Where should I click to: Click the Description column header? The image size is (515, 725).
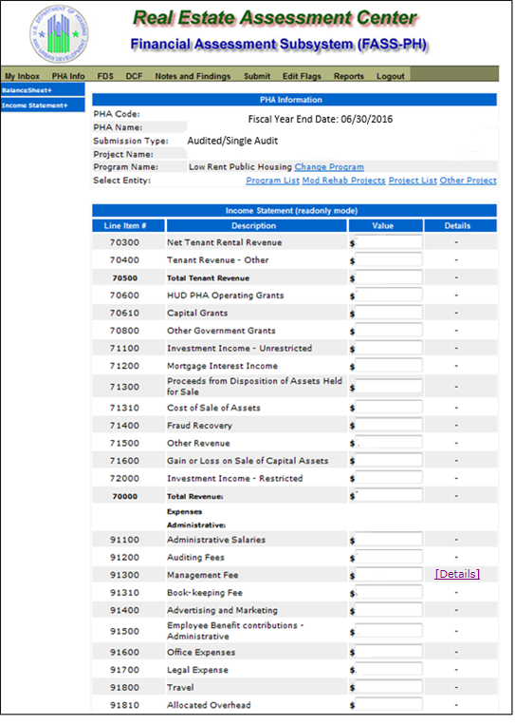[256, 225]
